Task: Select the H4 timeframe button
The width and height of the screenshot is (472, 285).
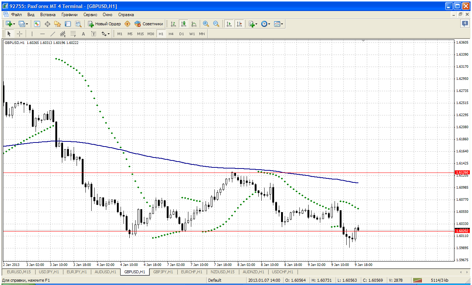Action: pyautogui.click(x=171, y=34)
